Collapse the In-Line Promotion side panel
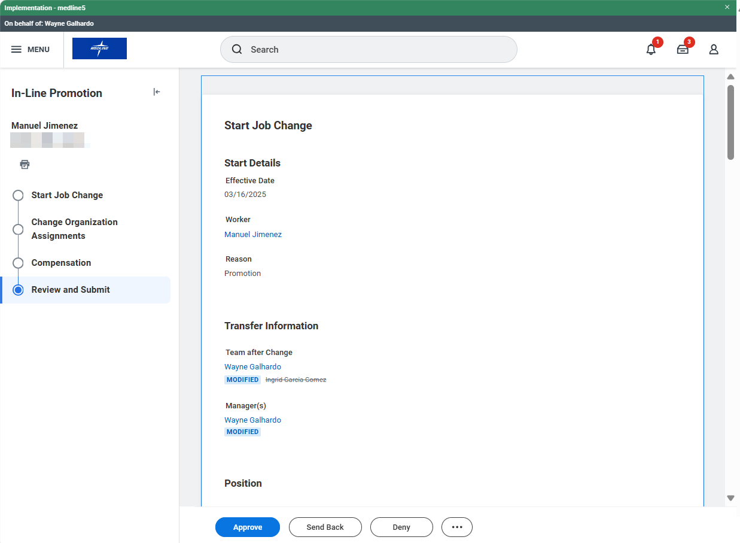The height and width of the screenshot is (543, 740). (157, 92)
